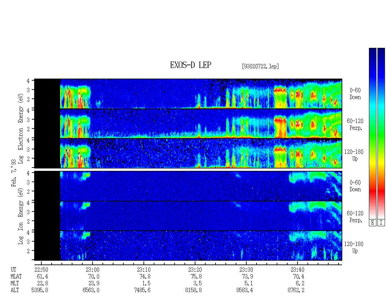Click the 120-180 Up label beside the electron panel
Screen dimensions: 386x299
[354, 155]
